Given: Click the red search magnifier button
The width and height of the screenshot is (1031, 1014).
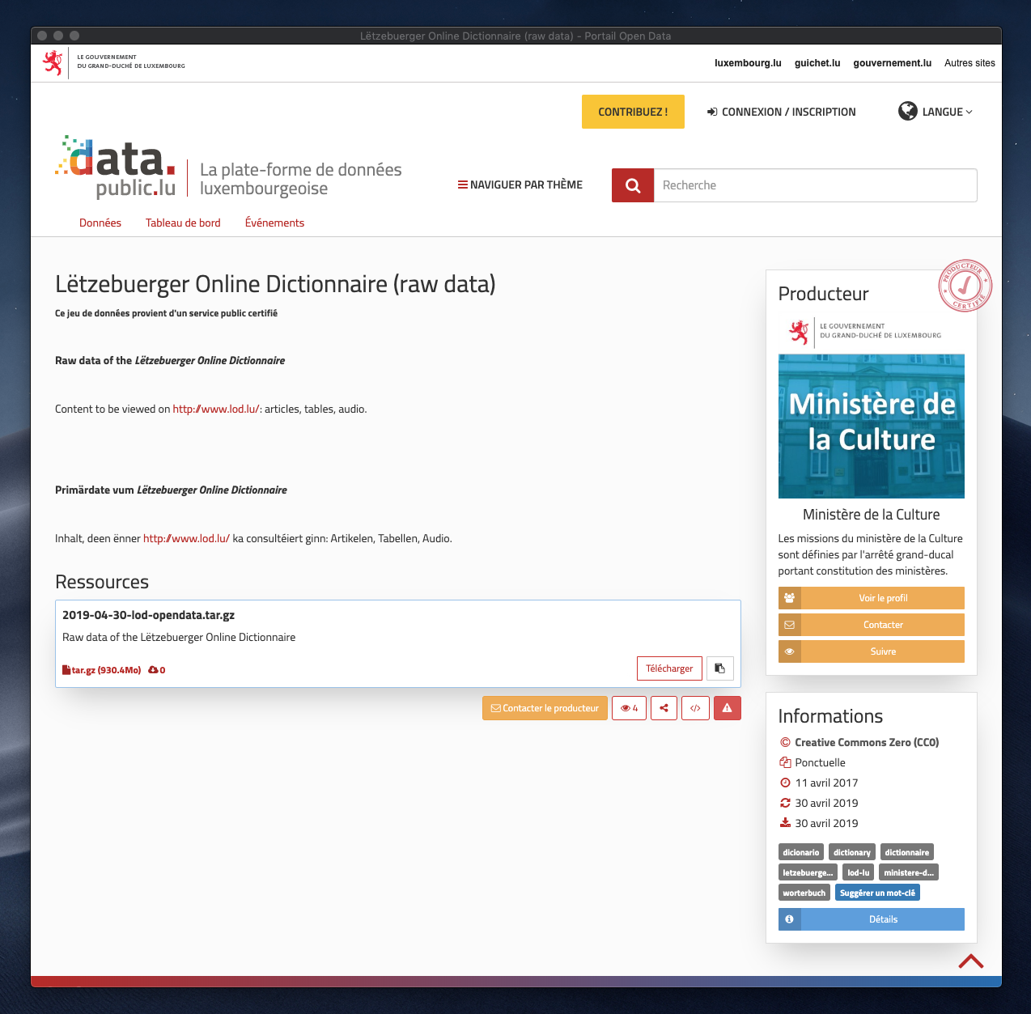Looking at the screenshot, I should coord(633,185).
